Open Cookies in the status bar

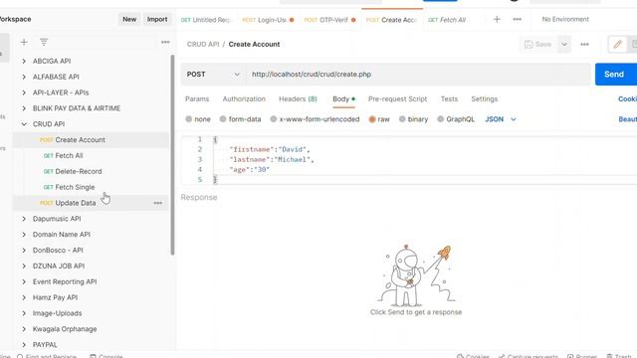tap(474, 356)
